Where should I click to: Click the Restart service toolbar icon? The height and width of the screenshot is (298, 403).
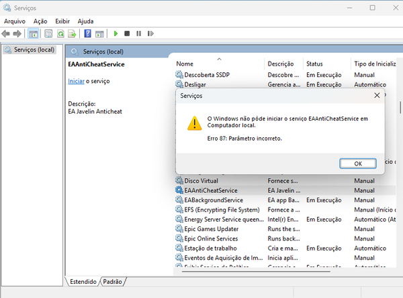(150, 33)
